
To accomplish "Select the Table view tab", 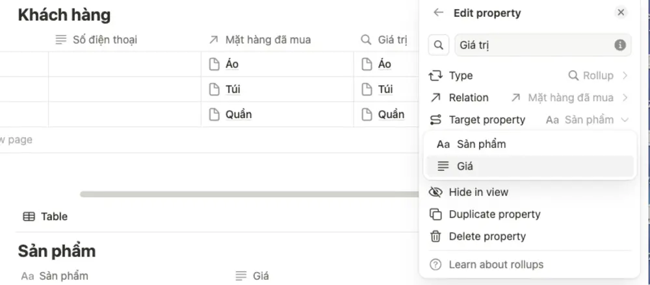I will [x=45, y=216].
